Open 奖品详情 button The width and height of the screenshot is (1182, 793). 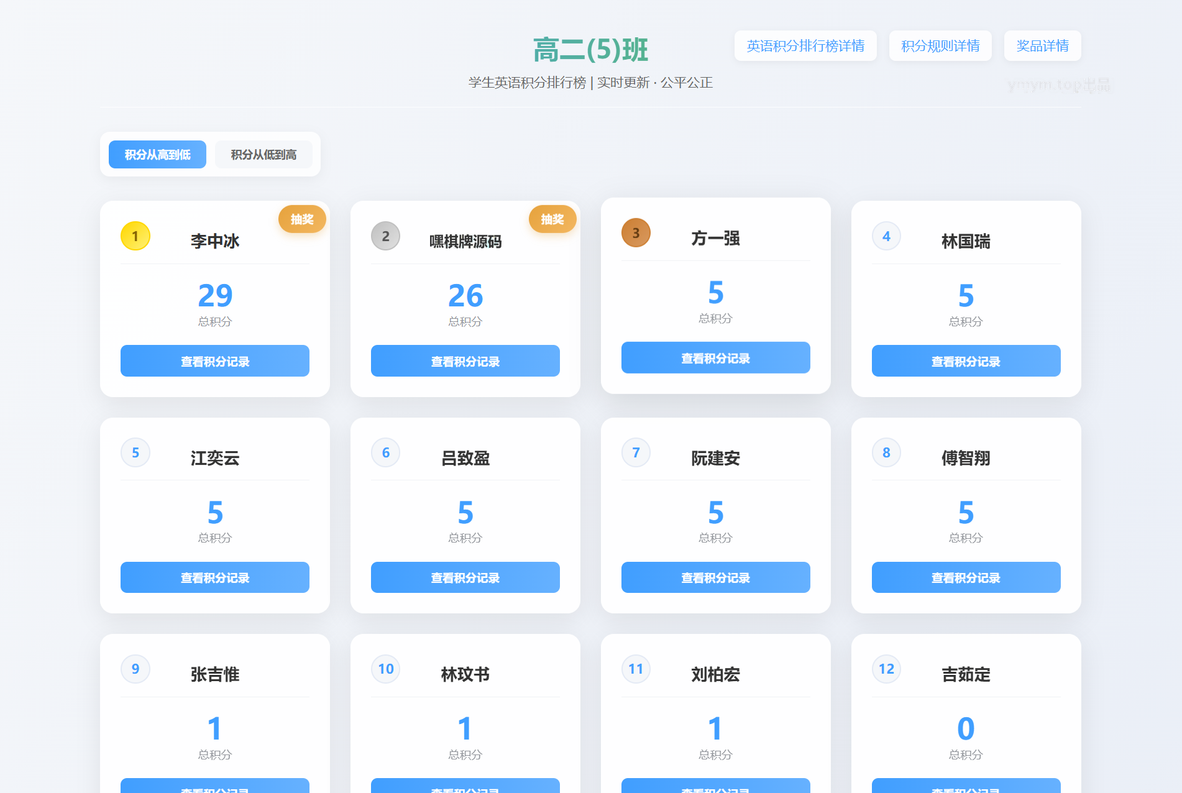coord(1042,46)
